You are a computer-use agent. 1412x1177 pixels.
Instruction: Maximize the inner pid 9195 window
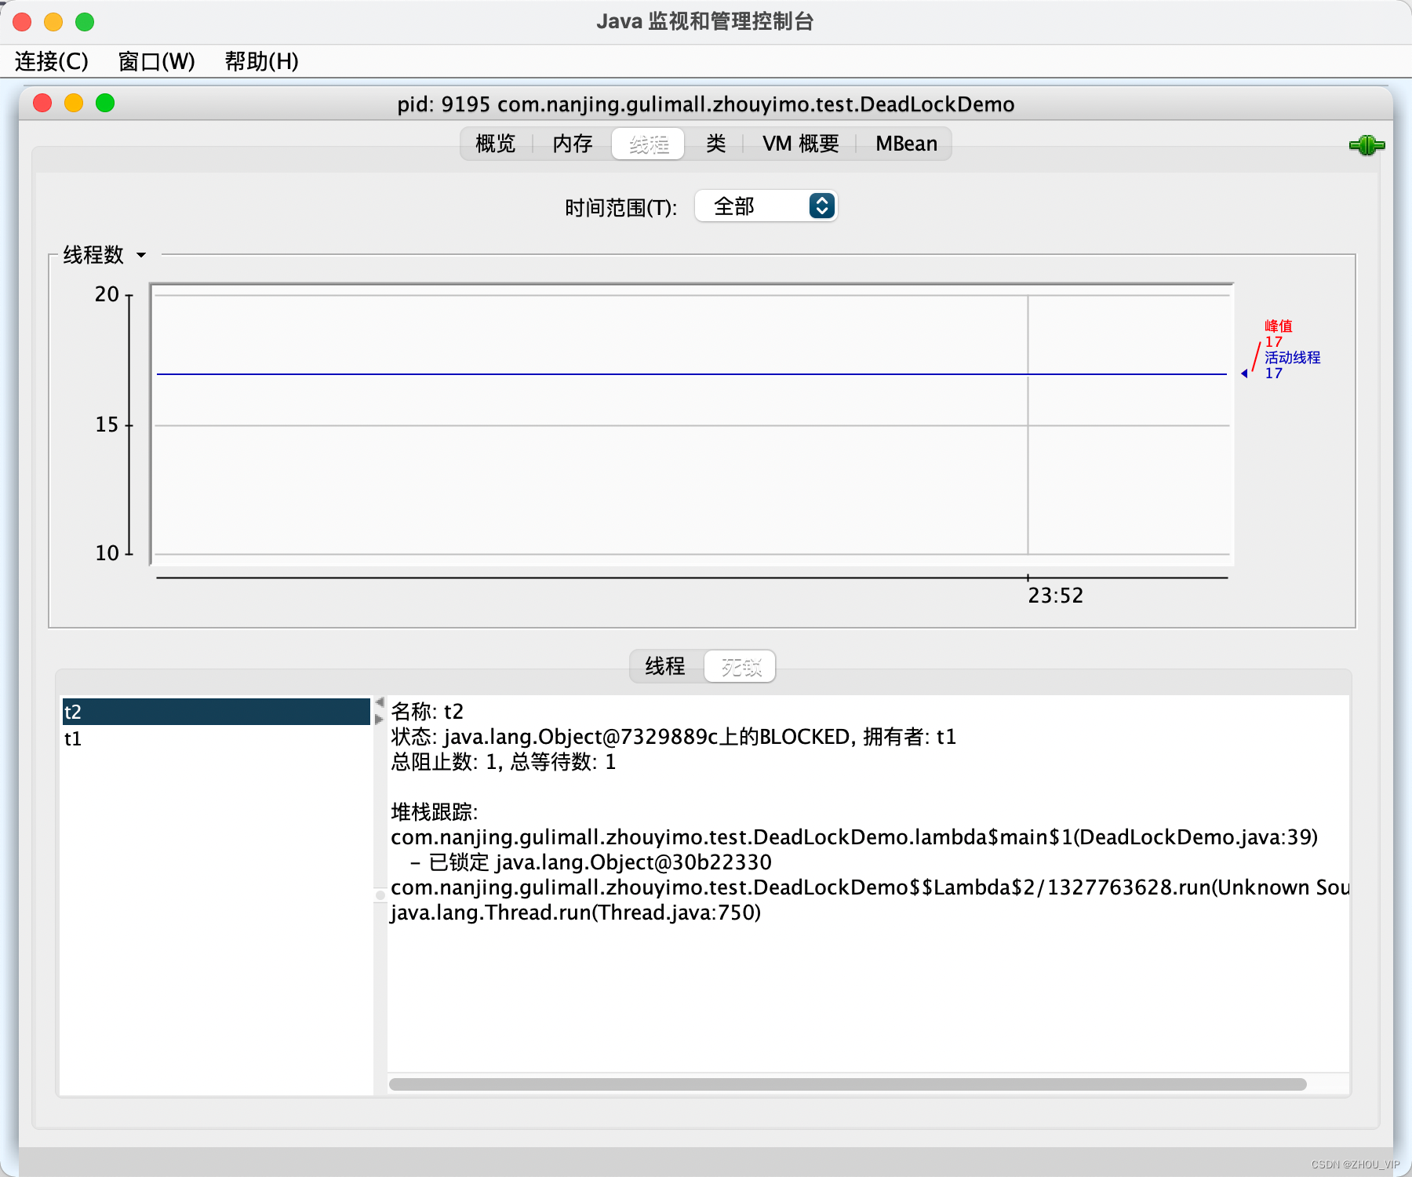click(x=105, y=103)
